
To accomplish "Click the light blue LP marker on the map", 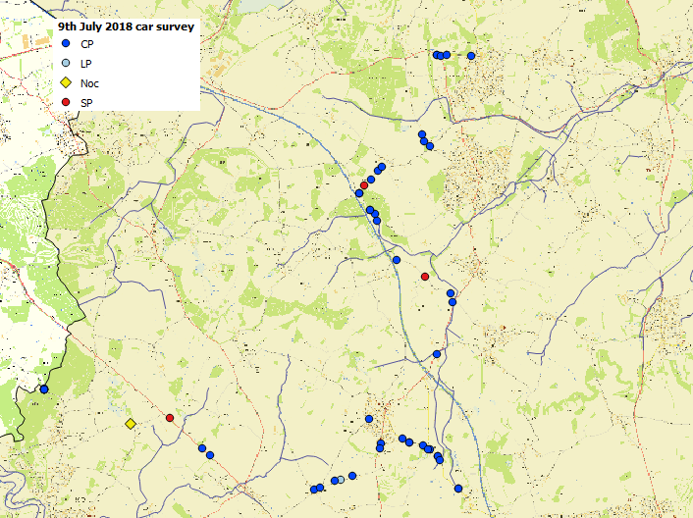I will point(341,480).
